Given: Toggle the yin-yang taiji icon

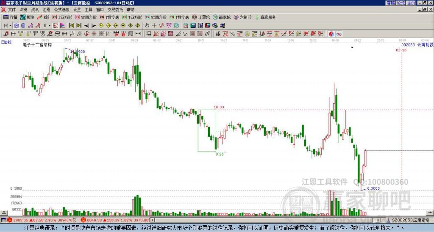Looking at the screenshot, I should click(331, 34).
